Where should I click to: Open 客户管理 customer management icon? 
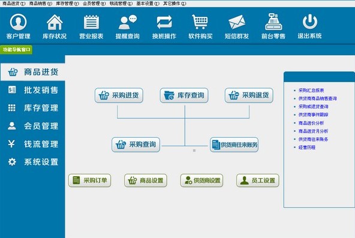click(x=19, y=22)
